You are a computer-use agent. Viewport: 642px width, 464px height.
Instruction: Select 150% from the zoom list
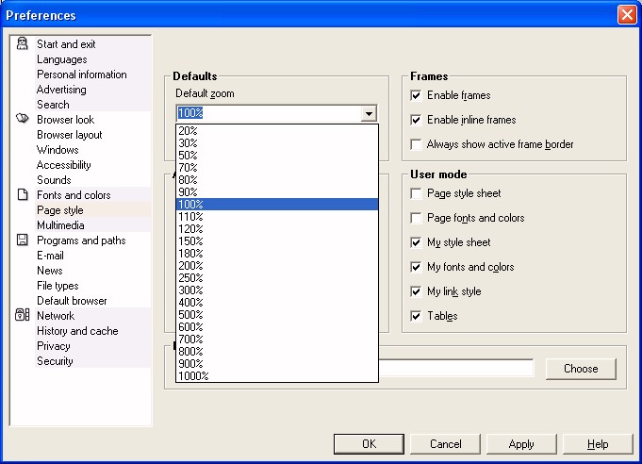click(191, 240)
